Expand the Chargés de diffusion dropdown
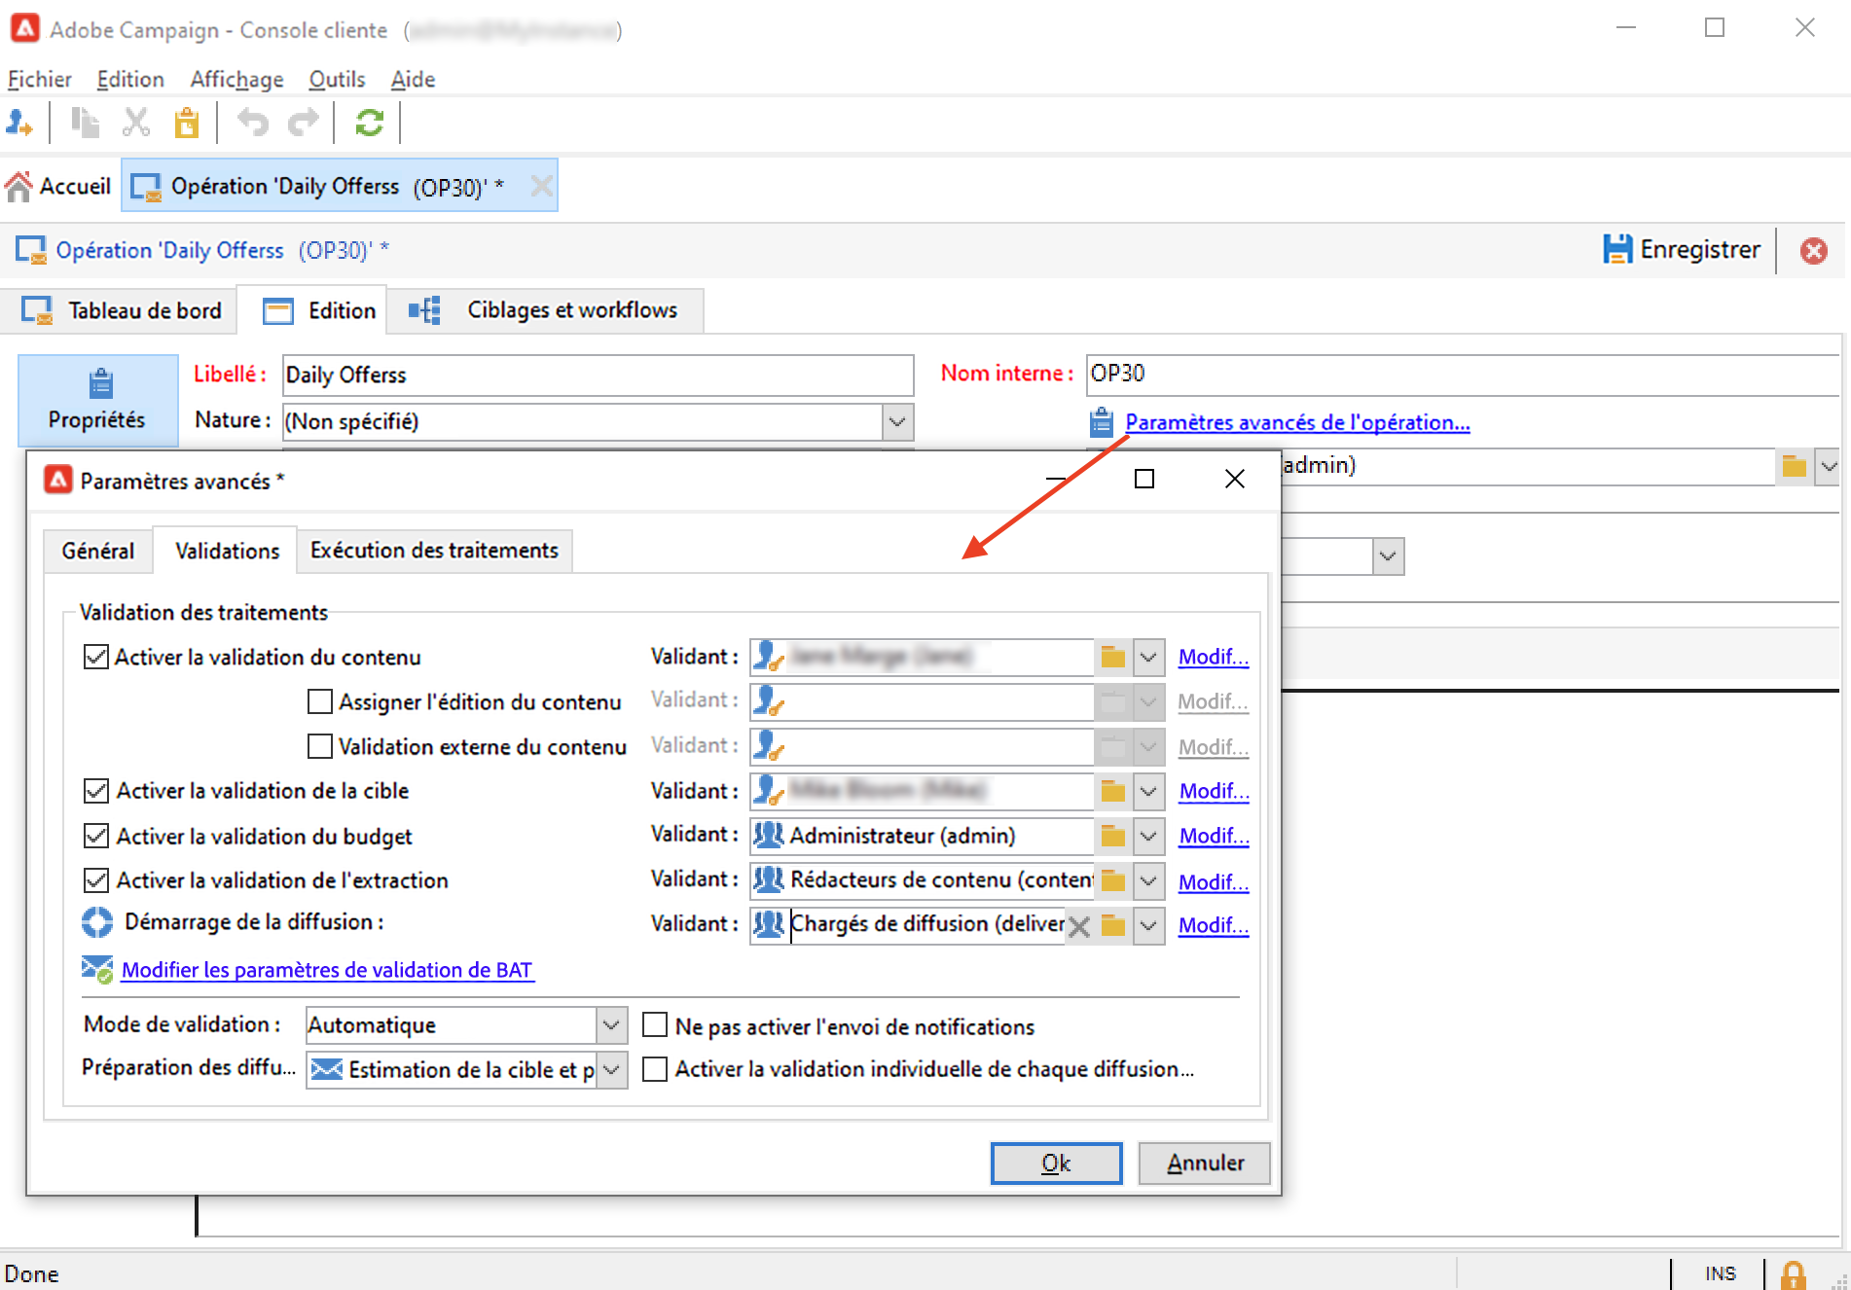The image size is (1851, 1290). click(x=1148, y=926)
